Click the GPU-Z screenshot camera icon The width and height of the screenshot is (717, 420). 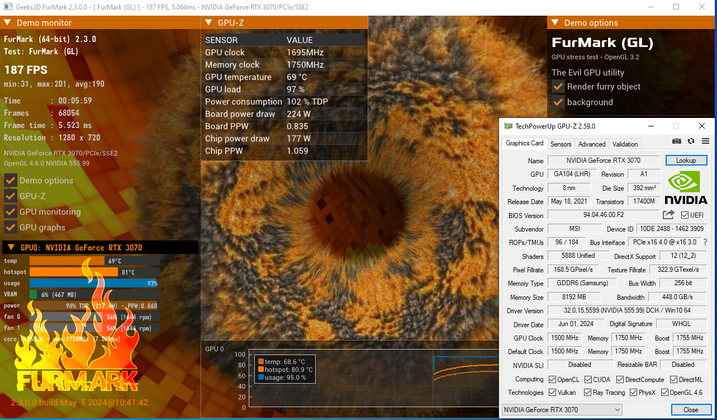(x=677, y=141)
